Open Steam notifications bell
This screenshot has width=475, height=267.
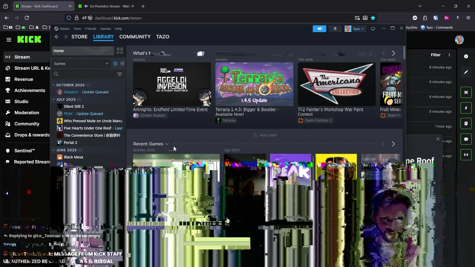pos(335,29)
